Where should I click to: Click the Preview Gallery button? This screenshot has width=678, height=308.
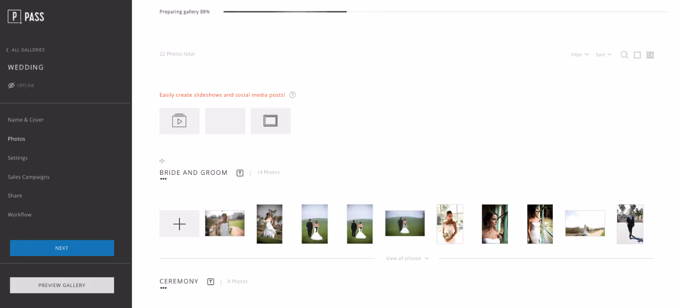coord(62,285)
